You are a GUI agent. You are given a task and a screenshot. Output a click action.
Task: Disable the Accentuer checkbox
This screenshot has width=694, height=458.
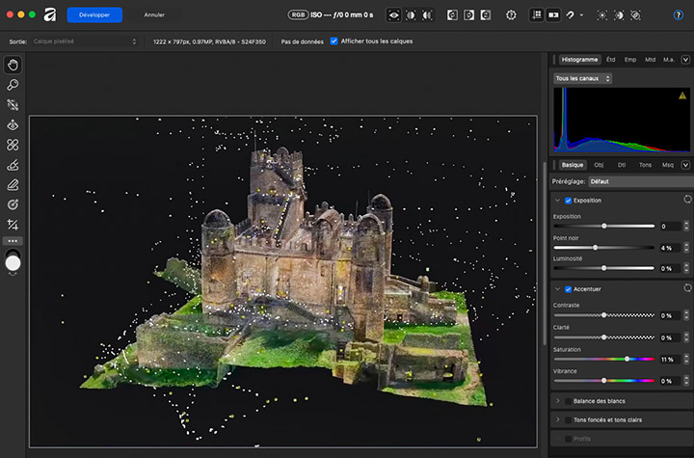[x=568, y=289]
